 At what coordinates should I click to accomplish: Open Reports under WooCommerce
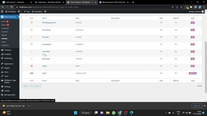coord(4,35)
